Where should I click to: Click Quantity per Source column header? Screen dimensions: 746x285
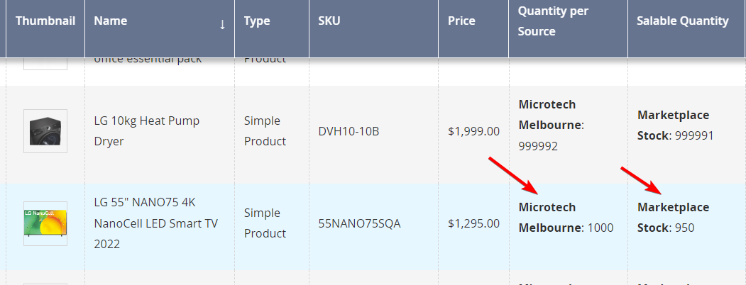554,21
